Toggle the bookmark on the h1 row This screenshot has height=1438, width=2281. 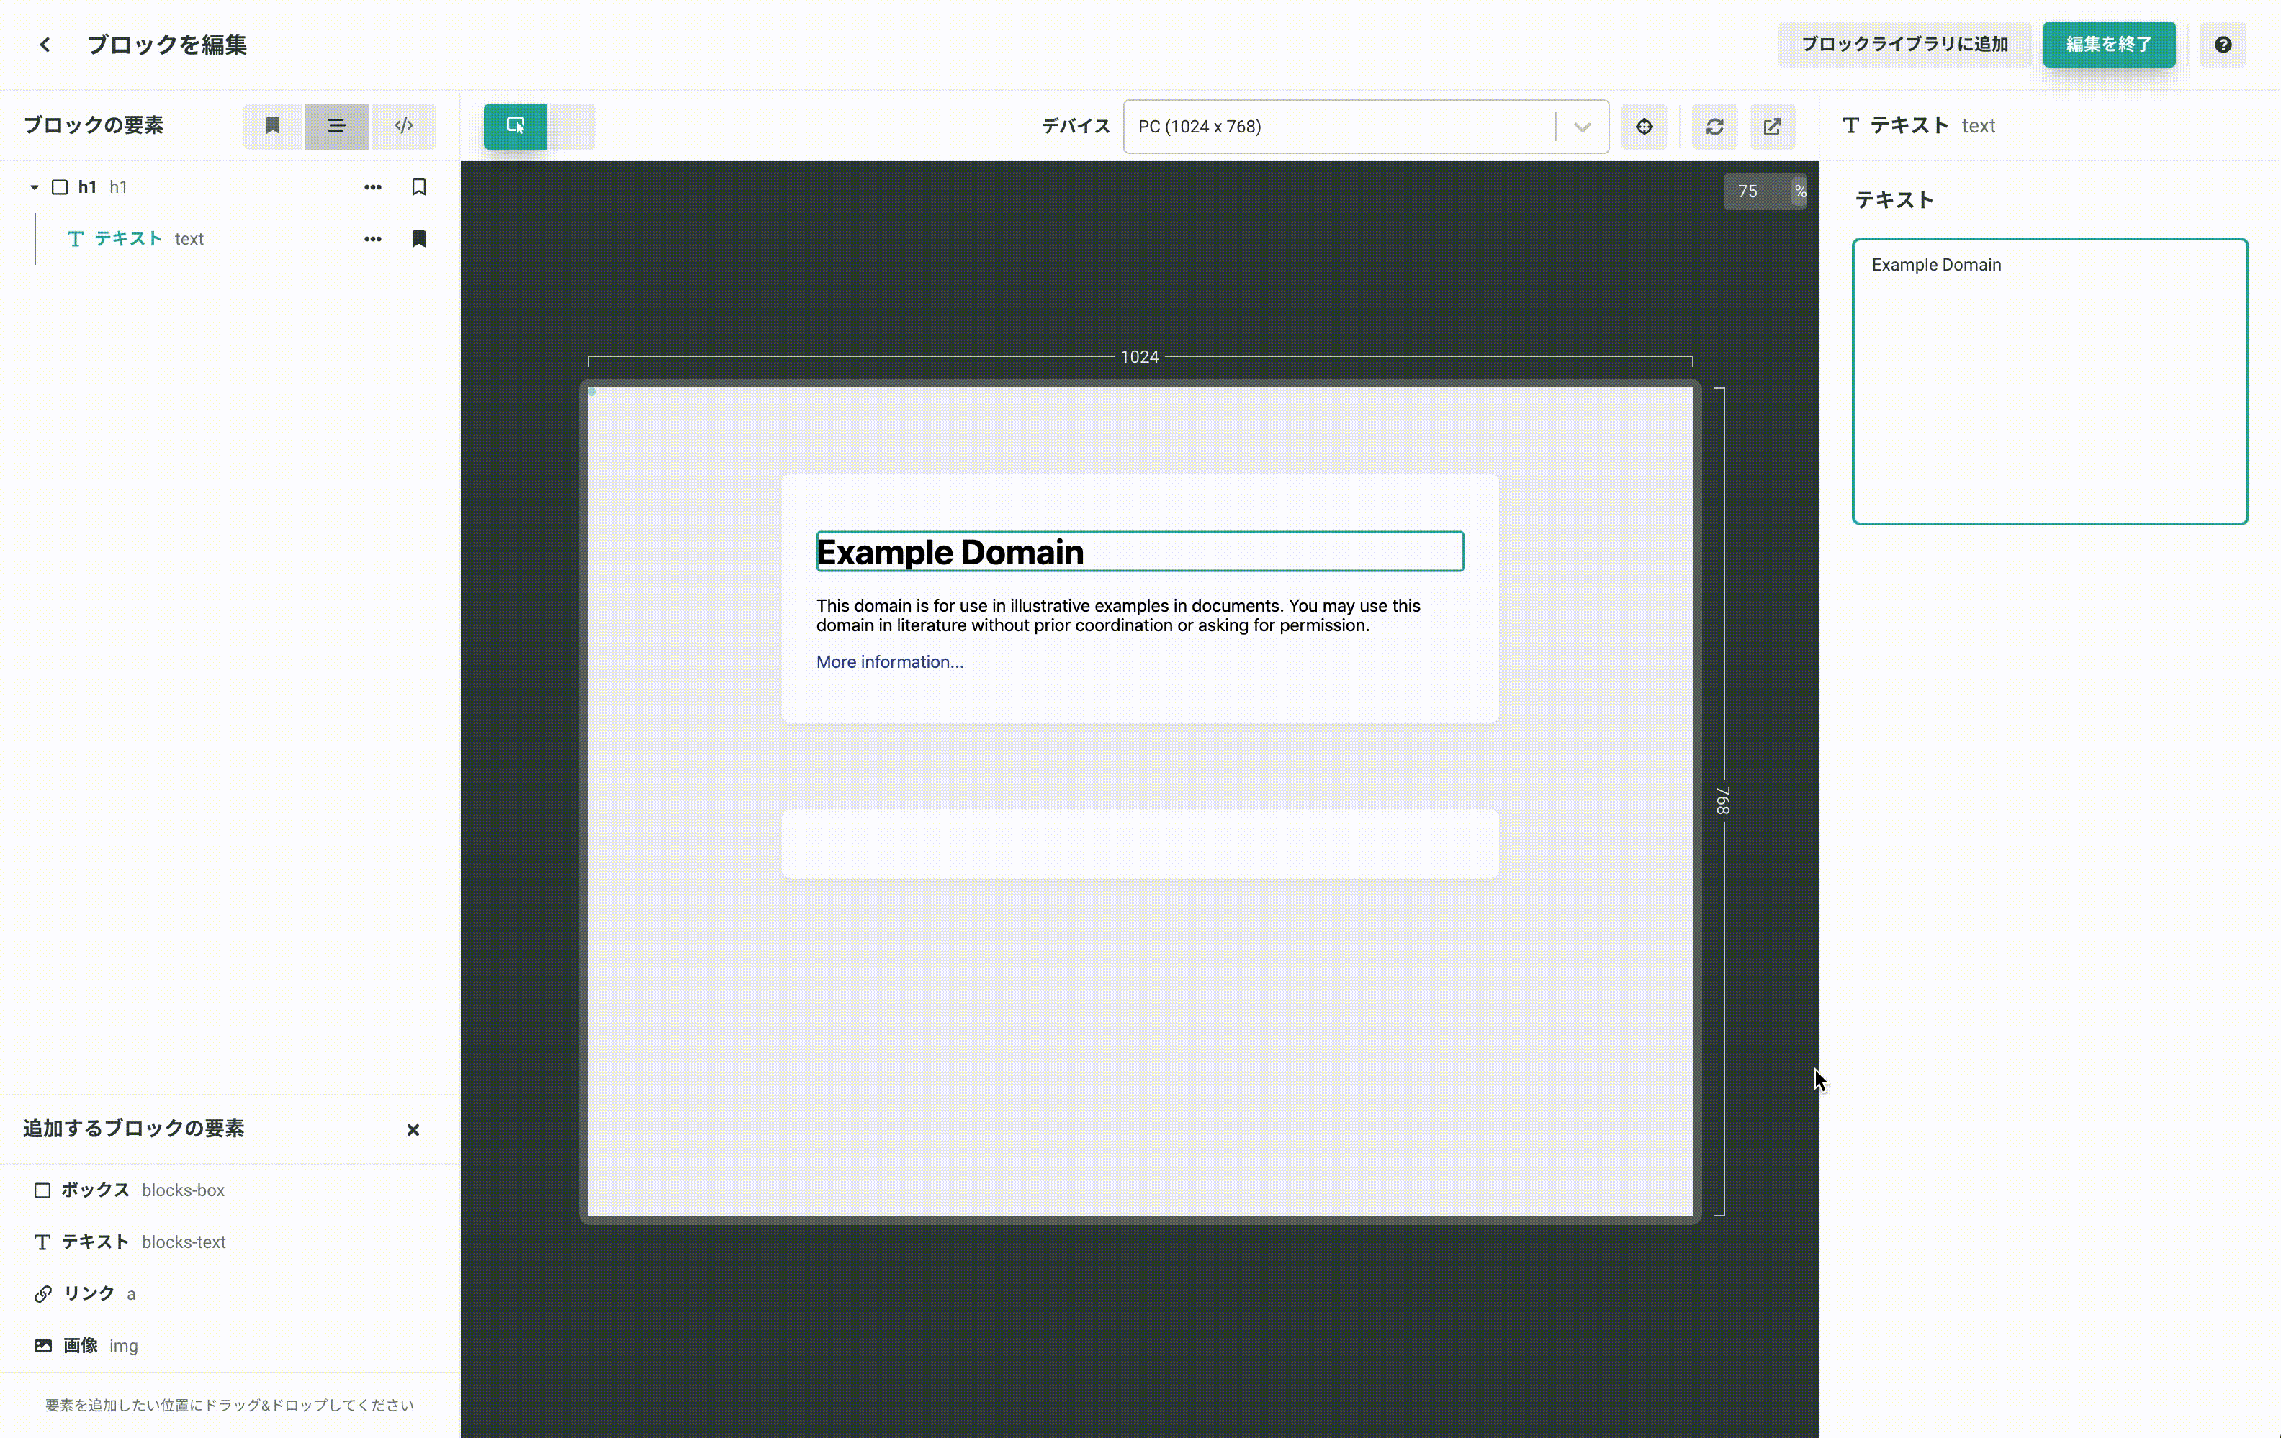point(419,187)
